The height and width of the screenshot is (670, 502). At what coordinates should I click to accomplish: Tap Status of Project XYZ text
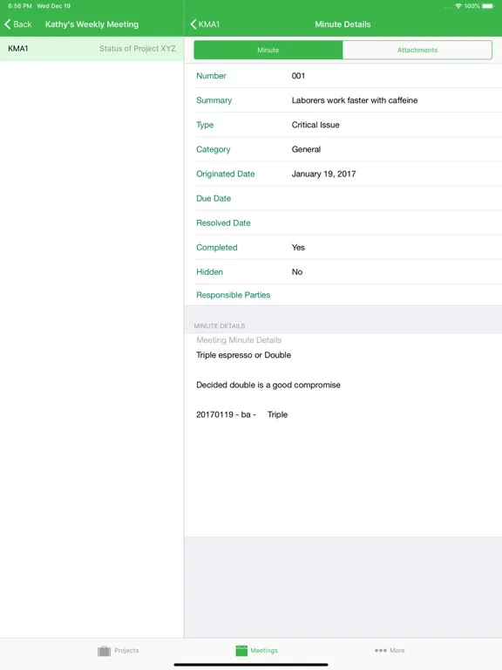click(138, 48)
